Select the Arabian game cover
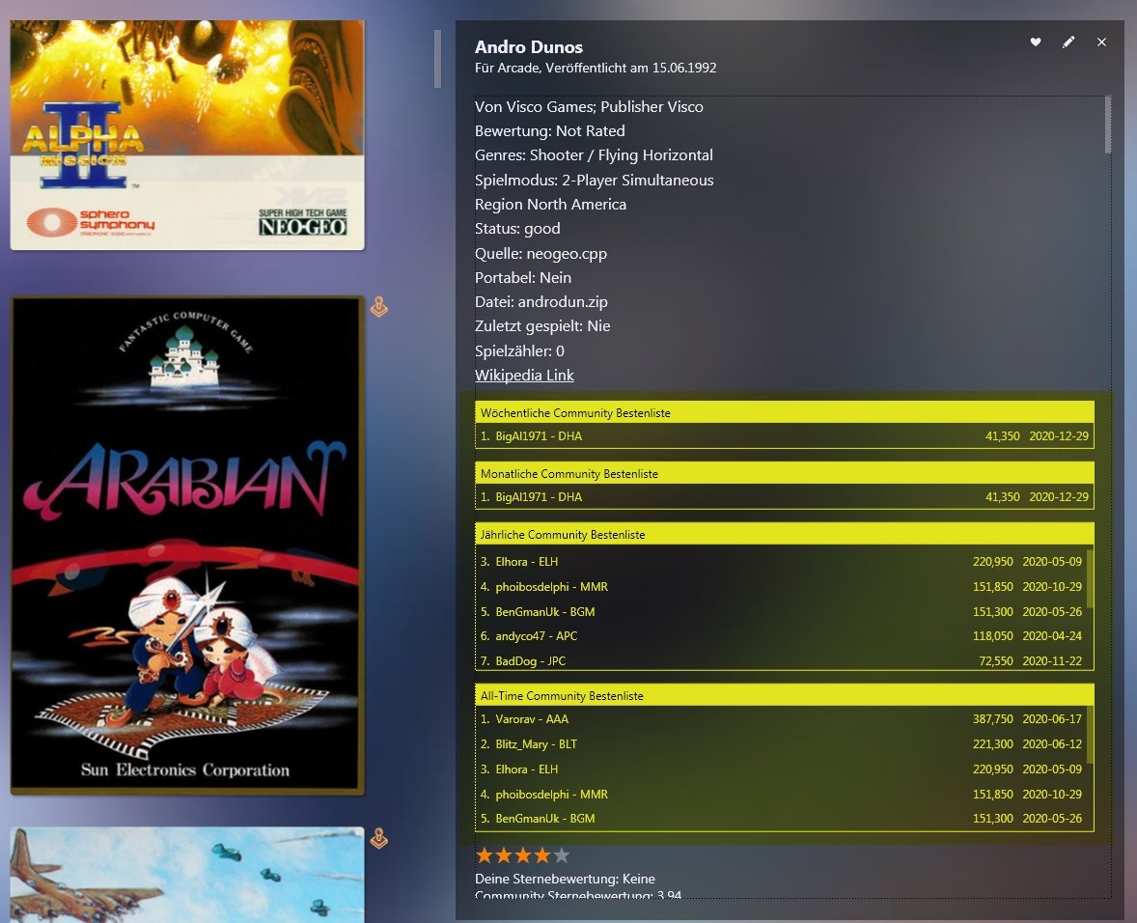Image resolution: width=1137 pixels, height=923 pixels. click(x=187, y=545)
